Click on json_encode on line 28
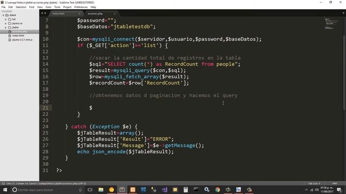Image resolution: width=346 pixels, height=194 pixels. [x=109, y=152]
